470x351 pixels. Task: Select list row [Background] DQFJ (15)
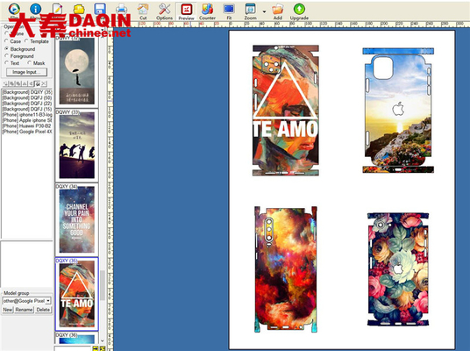point(27,109)
